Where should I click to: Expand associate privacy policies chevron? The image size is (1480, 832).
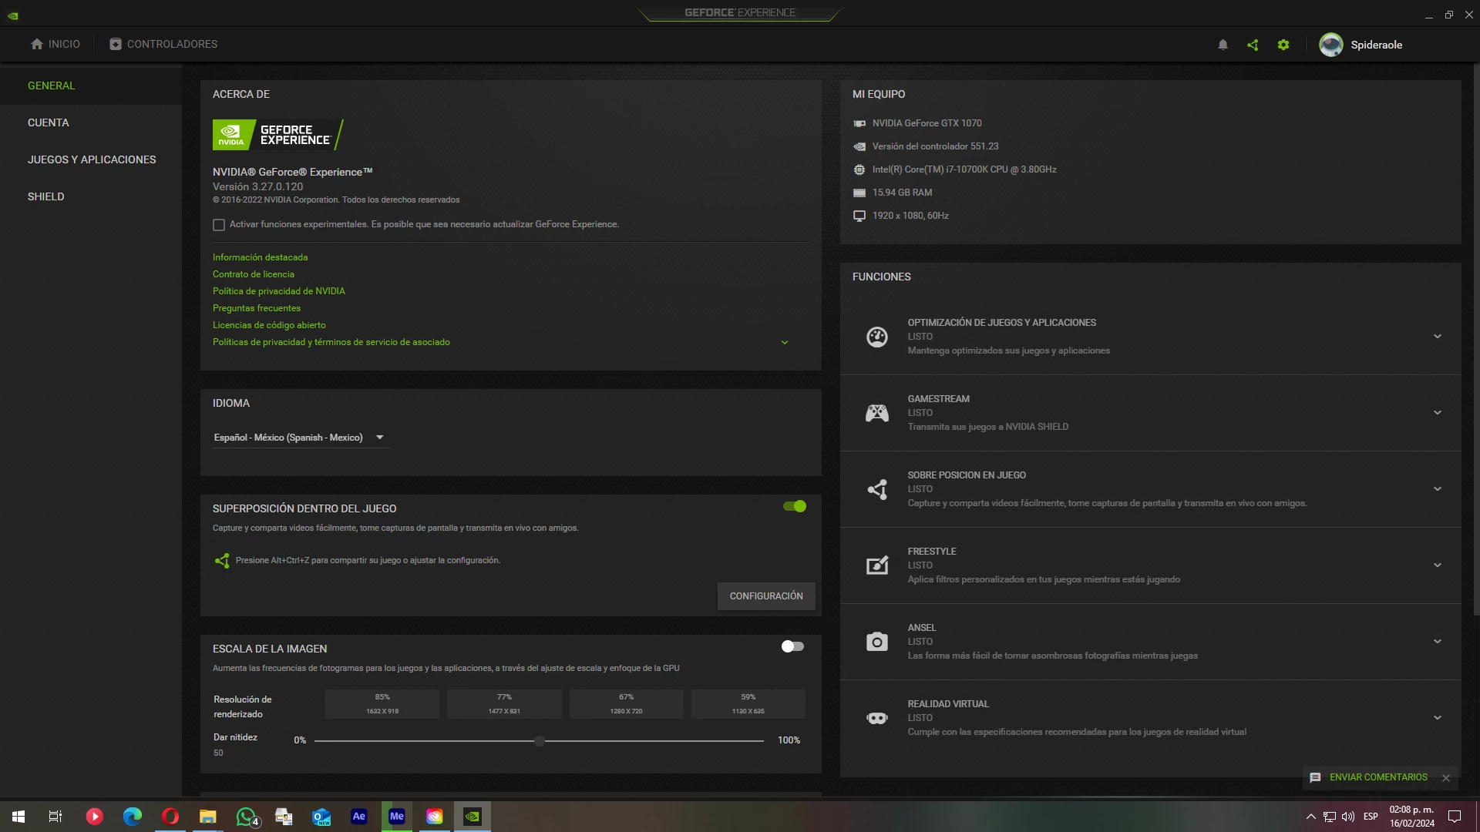tap(785, 343)
